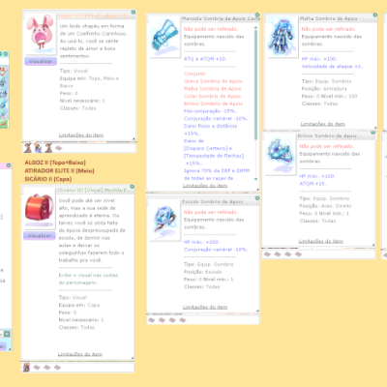Open Limitações do item in Brinco window
Image resolution: width=387 pixels, height=387 pixels.
point(321,241)
